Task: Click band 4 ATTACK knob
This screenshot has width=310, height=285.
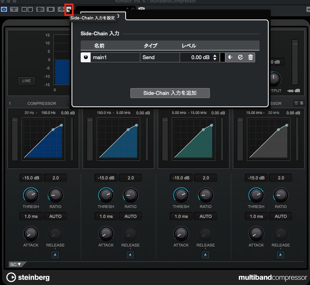Action: [256, 234]
